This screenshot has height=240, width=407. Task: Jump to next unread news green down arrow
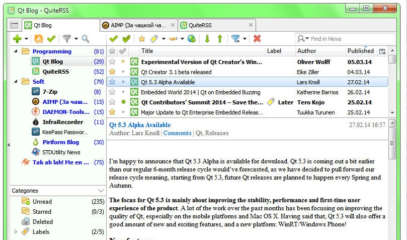(207, 39)
